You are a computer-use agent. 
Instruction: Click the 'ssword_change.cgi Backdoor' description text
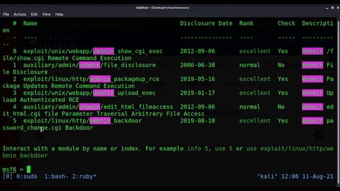point(48,128)
